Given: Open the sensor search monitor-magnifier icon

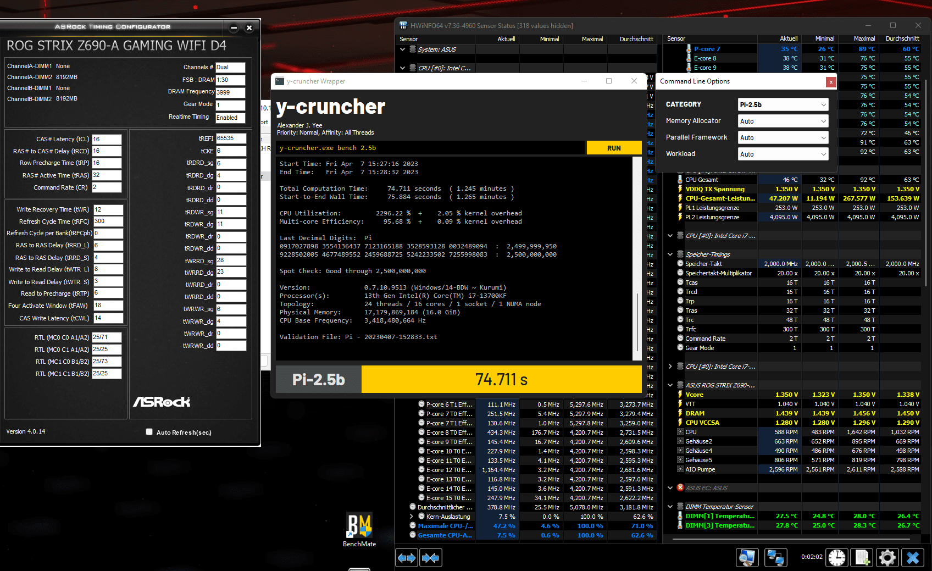Looking at the screenshot, I should (x=747, y=558).
